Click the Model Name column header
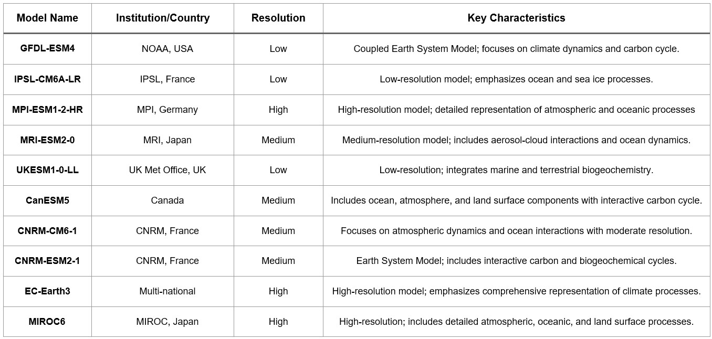This screenshot has width=712, height=339. pos(47,18)
